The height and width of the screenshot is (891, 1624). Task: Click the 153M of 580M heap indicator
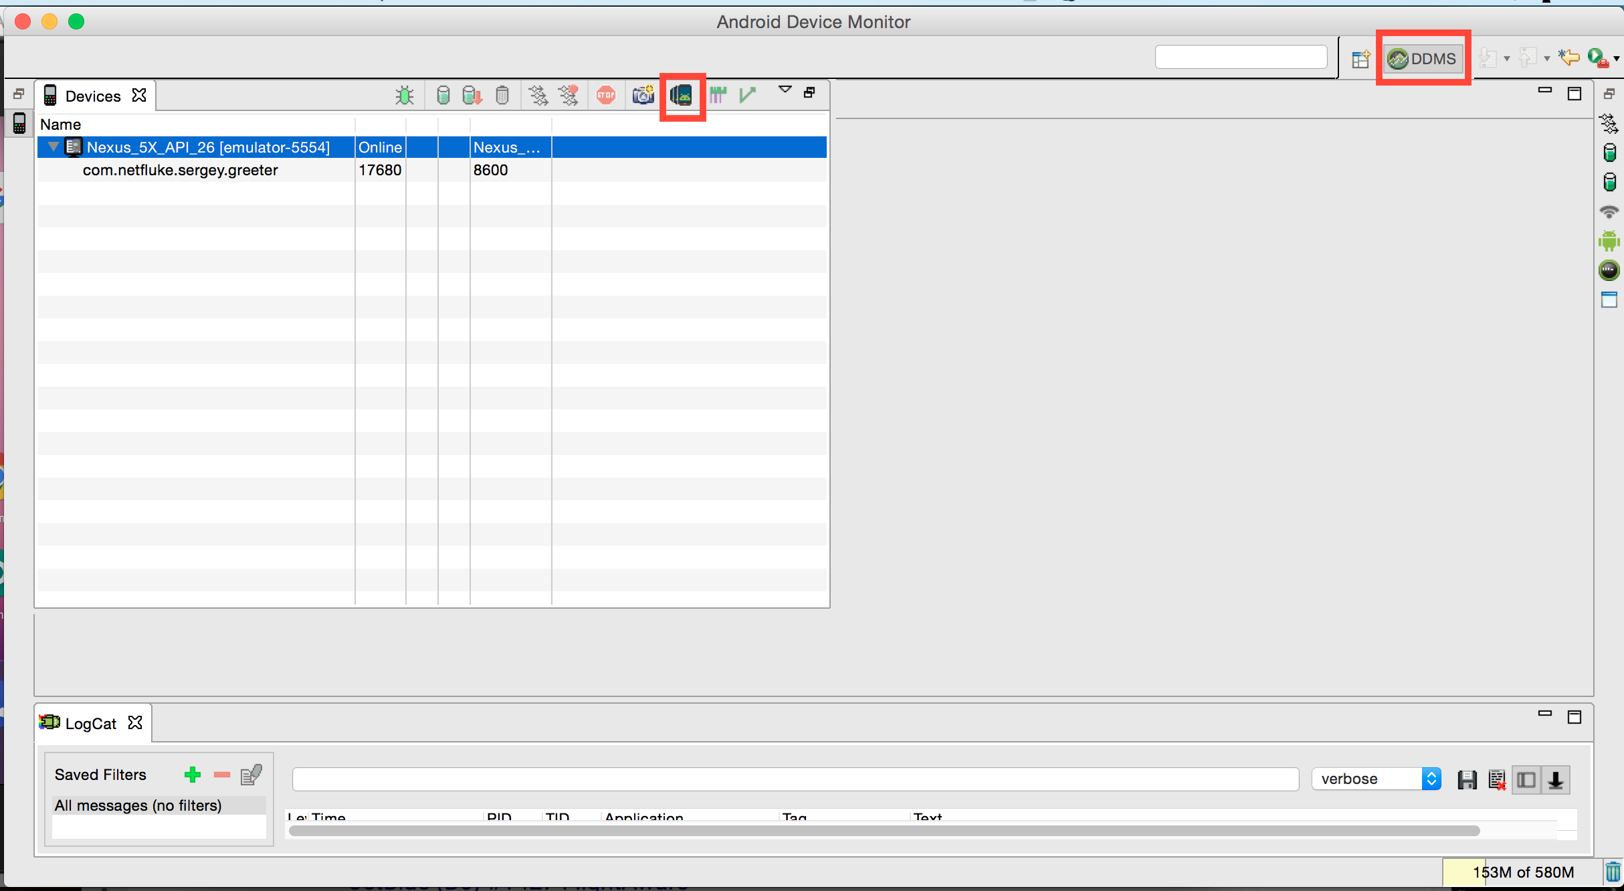pyautogui.click(x=1522, y=872)
